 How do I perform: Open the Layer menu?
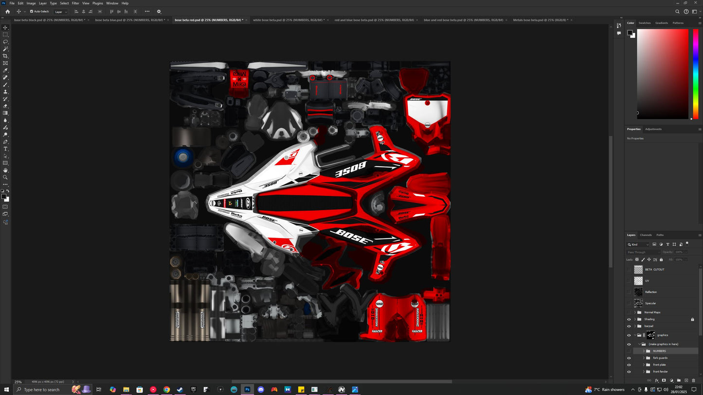(x=43, y=3)
